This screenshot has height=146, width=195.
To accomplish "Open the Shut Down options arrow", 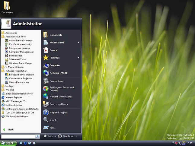I will pyautogui.click(x=77, y=136).
